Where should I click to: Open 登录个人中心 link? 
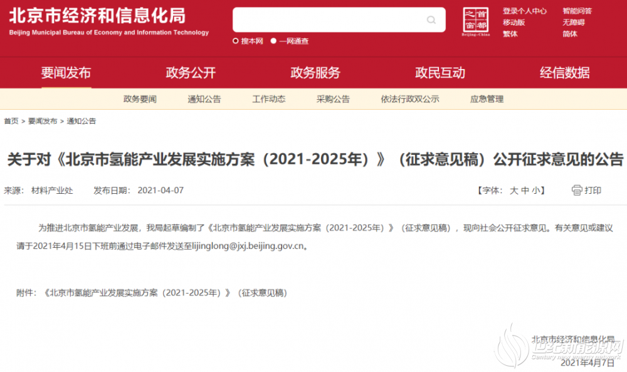[x=525, y=11]
